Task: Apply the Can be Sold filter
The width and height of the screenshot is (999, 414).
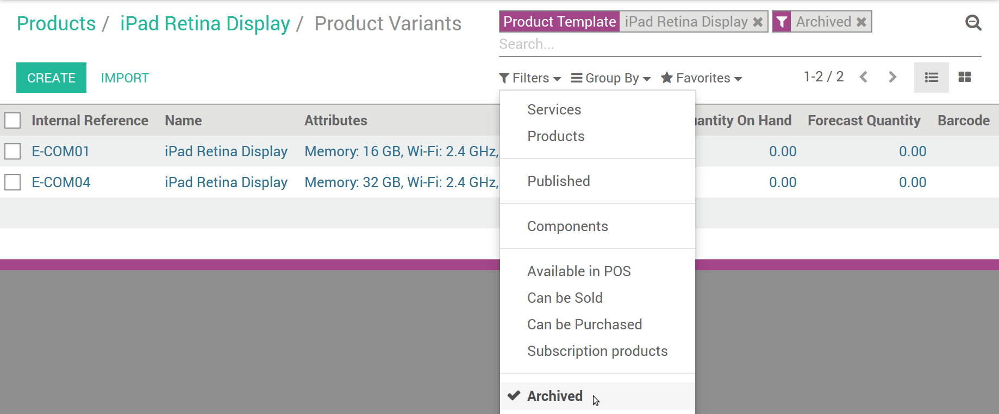Action: [565, 298]
